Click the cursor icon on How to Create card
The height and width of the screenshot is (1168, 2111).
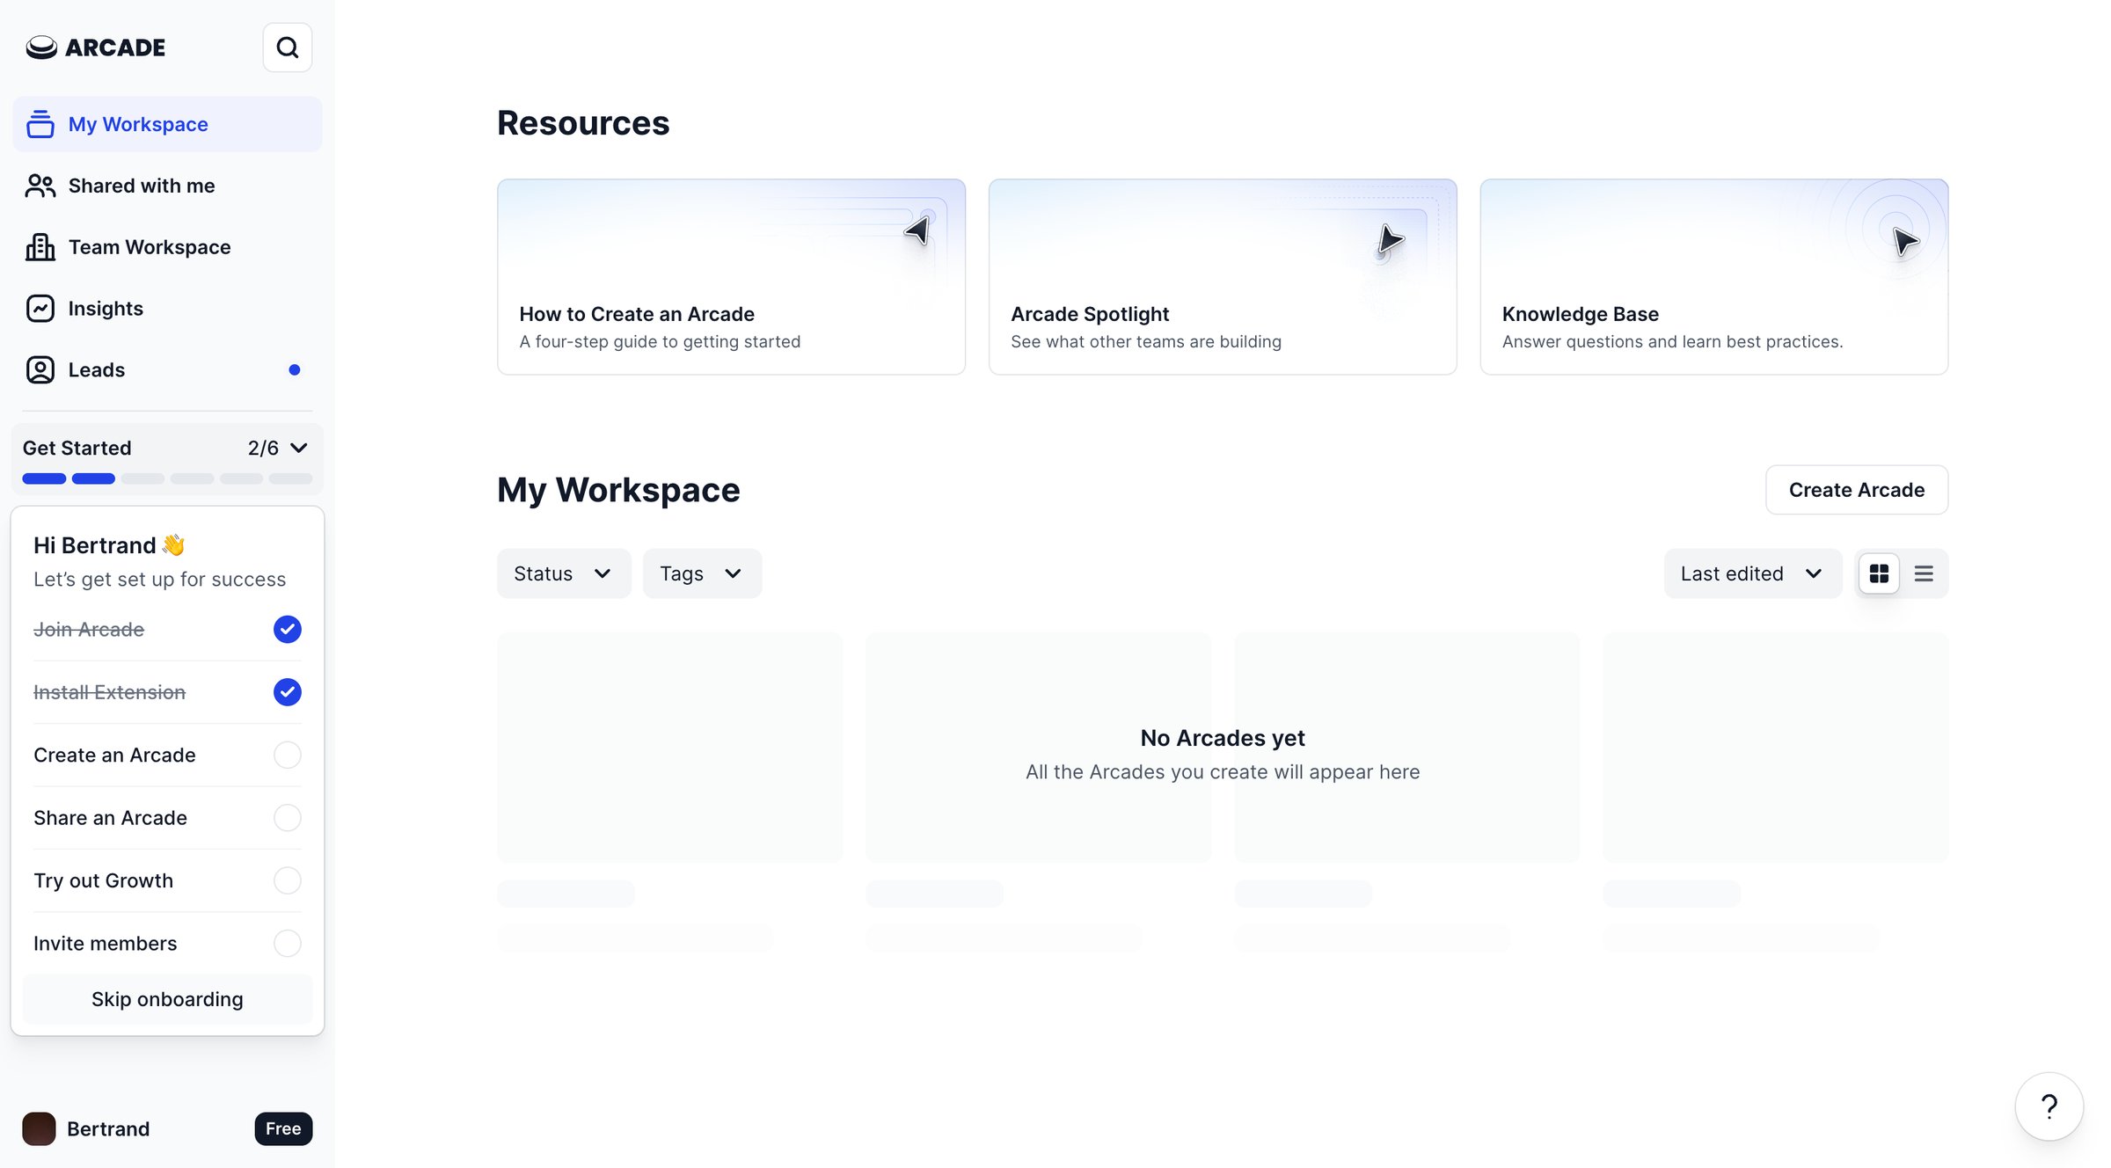click(917, 230)
